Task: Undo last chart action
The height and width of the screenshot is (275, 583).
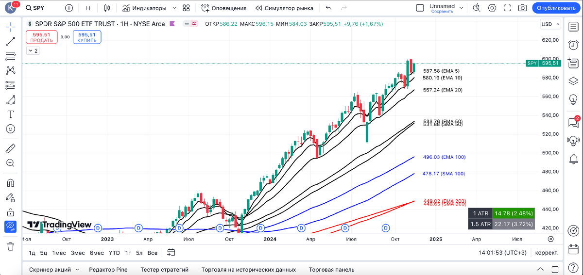Action: click(328, 8)
